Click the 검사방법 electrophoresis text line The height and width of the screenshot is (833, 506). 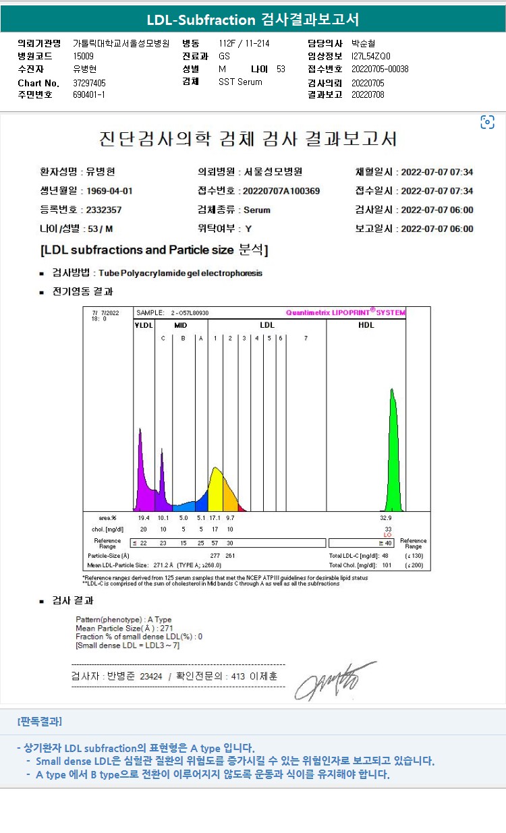(151, 273)
